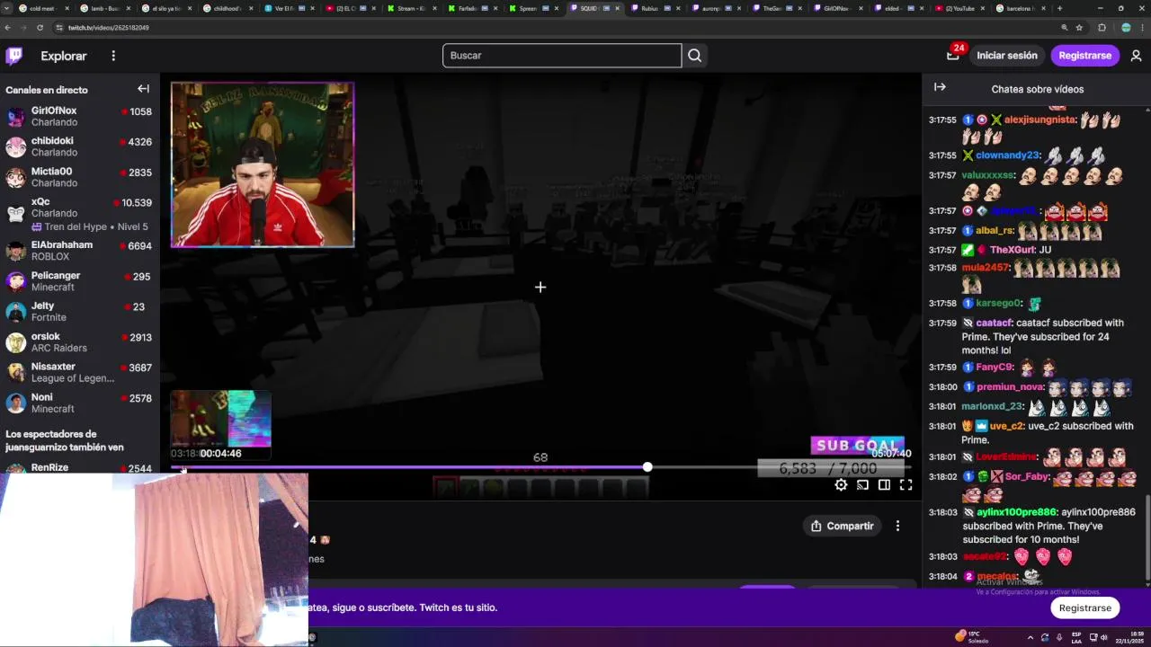Open the Jelty Fortnite channel
Viewport: 1151px width, 647px height.
(80, 312)
